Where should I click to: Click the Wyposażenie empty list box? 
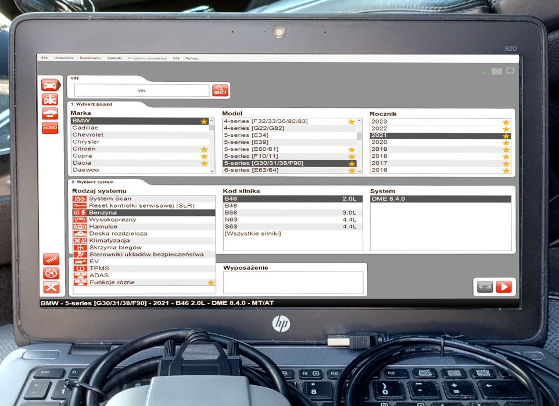click(293, 282)
